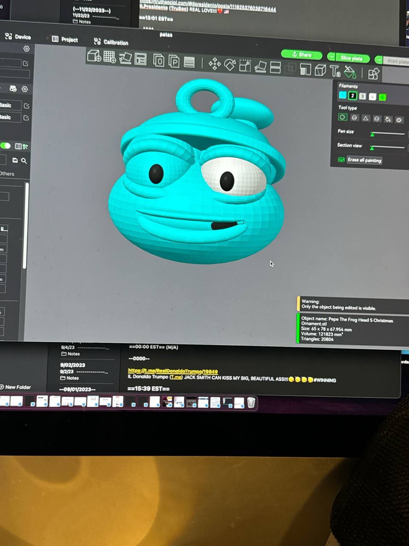Adjust the Section view slider
Screen dimensions: 409x546
click(x=387, y=148)
